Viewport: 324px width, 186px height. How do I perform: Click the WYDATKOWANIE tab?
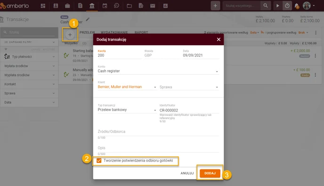[114, 32]
